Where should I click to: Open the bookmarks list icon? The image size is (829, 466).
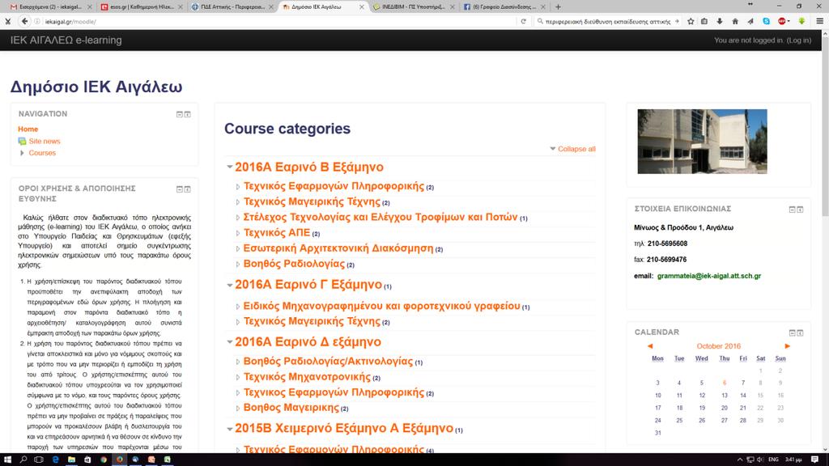click(704, 21)
